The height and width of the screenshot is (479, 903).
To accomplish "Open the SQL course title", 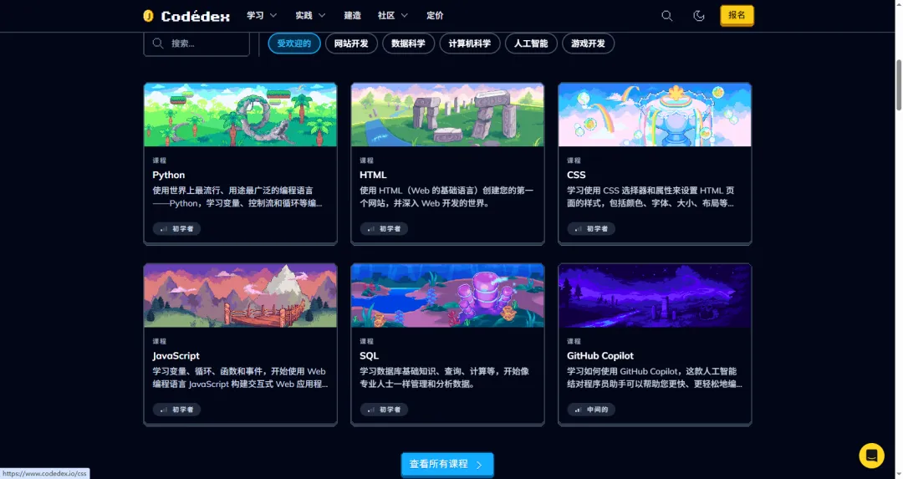I will click(370, 355).
